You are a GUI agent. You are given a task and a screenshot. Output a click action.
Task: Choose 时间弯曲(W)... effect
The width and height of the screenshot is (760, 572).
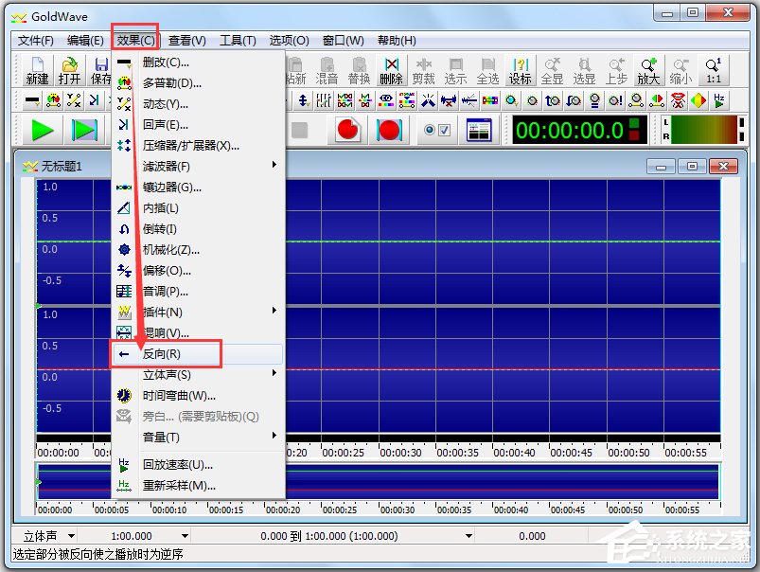point(198,396)
